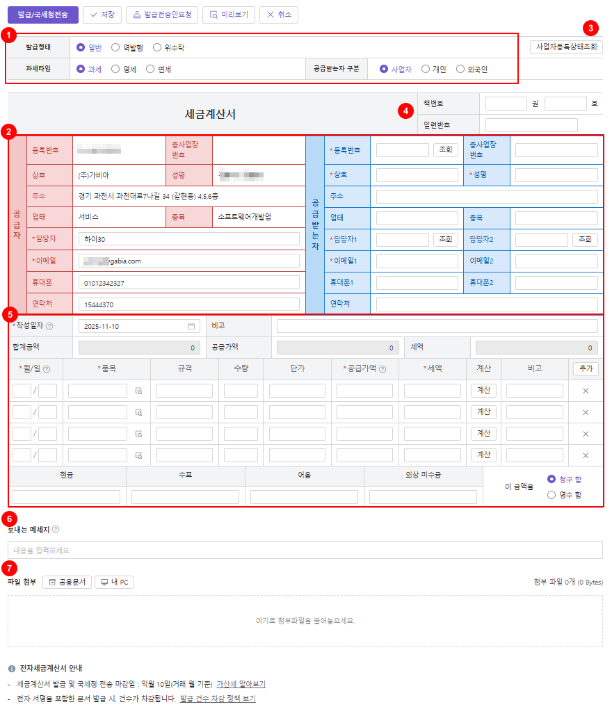Open 발급 건수 차감 정책 보기 link
Image resolution: width=612 pixels, height=716 pixels.
(218, 699)
